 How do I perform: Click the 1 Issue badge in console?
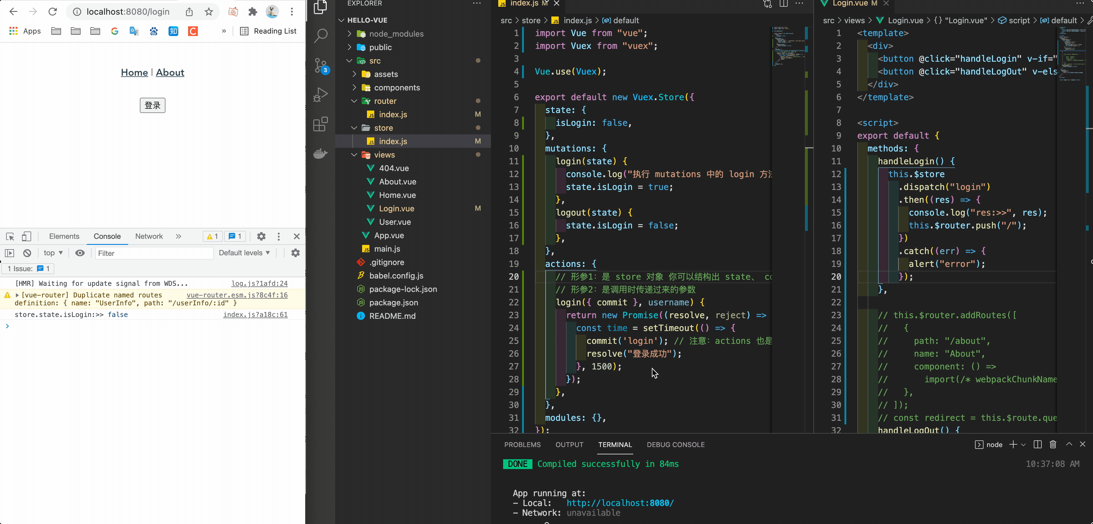click(28, 269)
